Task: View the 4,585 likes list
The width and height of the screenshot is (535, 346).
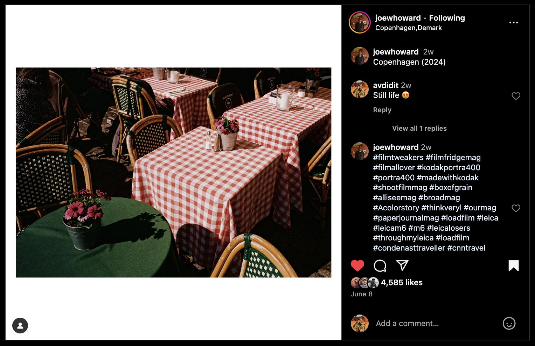Action: tap(402, 282)
